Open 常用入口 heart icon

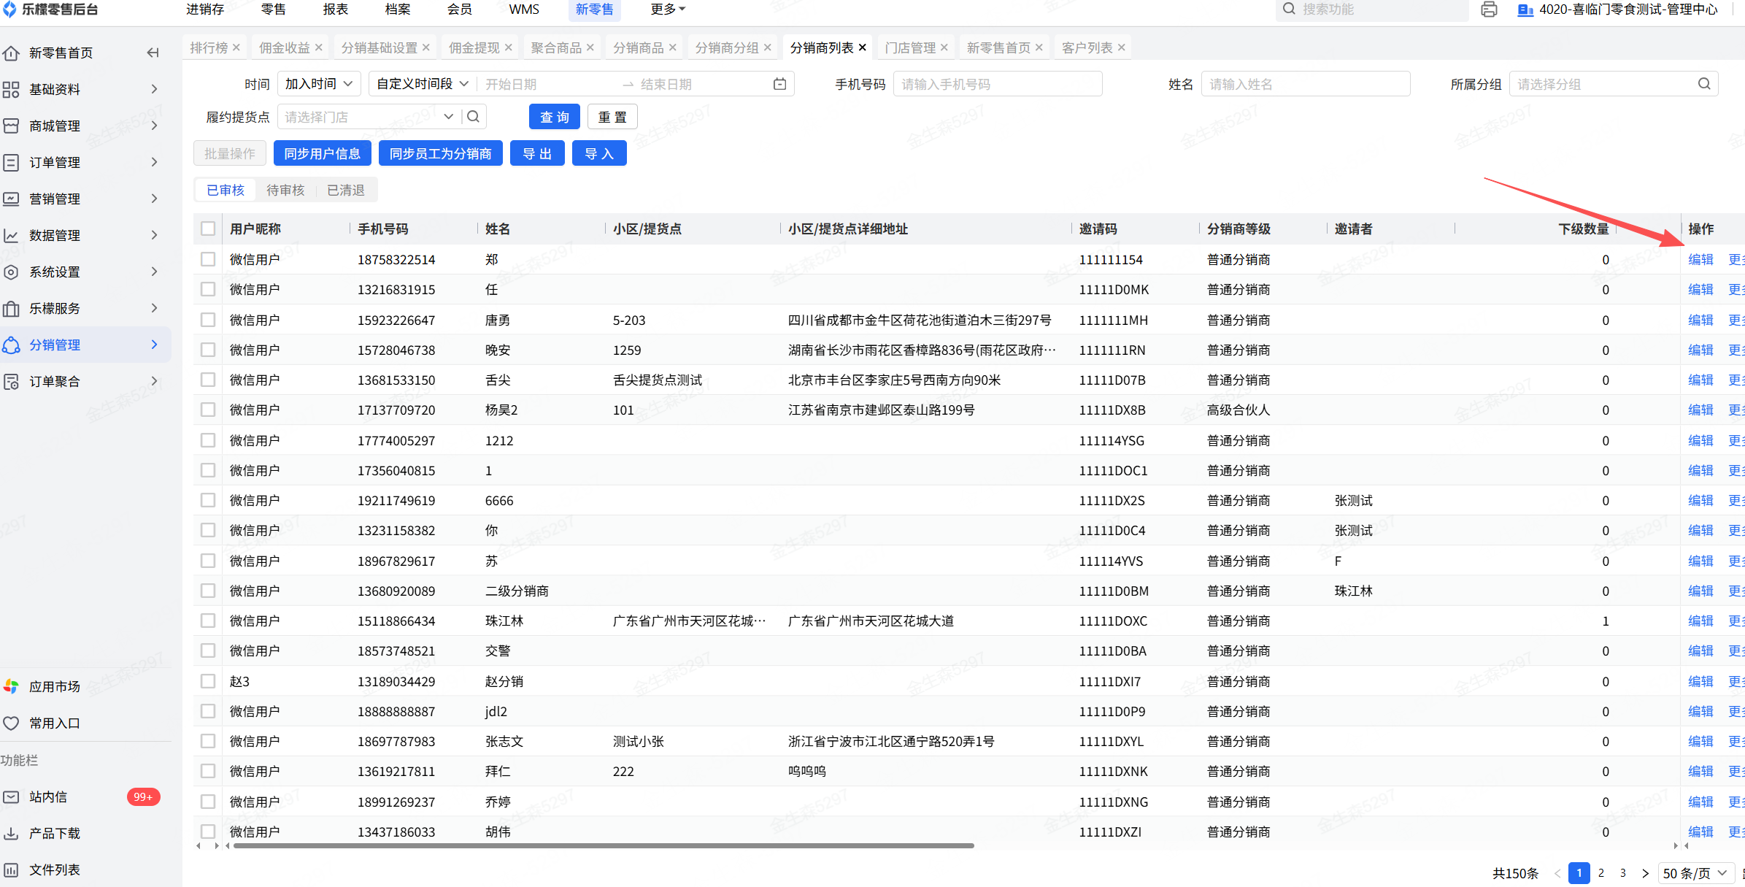point(12,723)
